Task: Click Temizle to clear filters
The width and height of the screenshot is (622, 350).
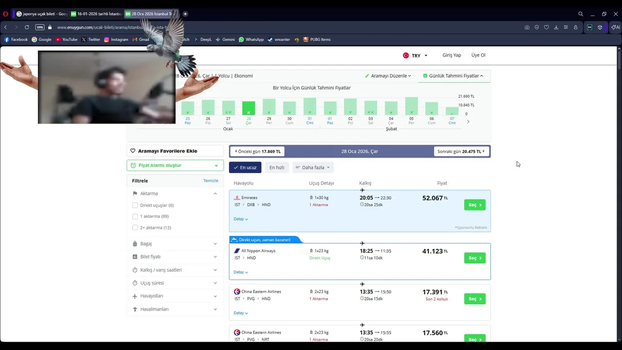Action: pos(211,181)
